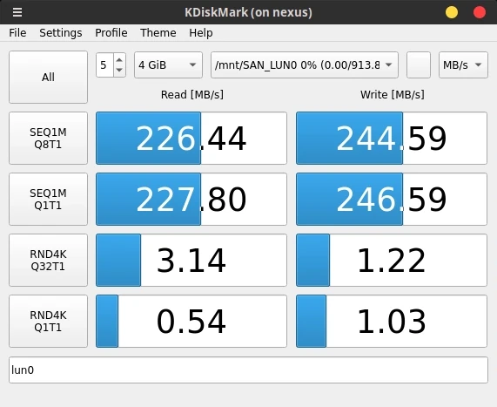Open the Theme menu

(158, 33)
